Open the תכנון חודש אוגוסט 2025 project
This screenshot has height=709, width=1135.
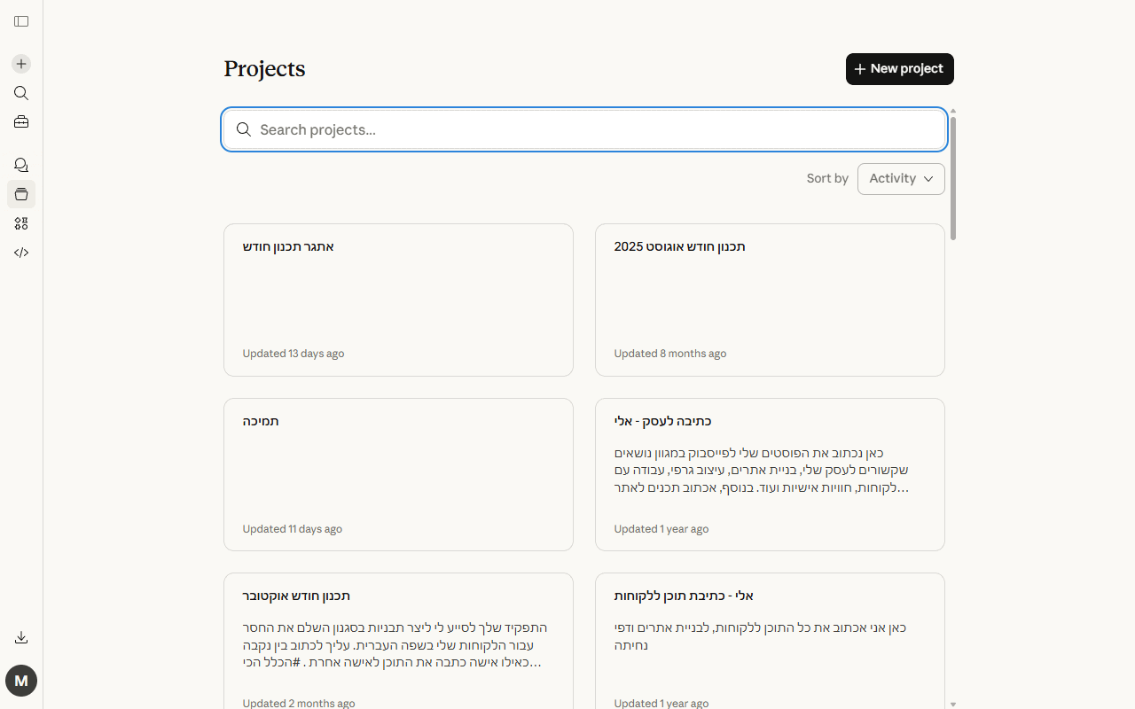click(x=770, y=300)
